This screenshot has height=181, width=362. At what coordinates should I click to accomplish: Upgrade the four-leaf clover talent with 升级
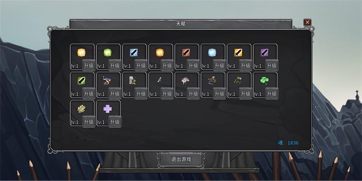tap(272, 94)
